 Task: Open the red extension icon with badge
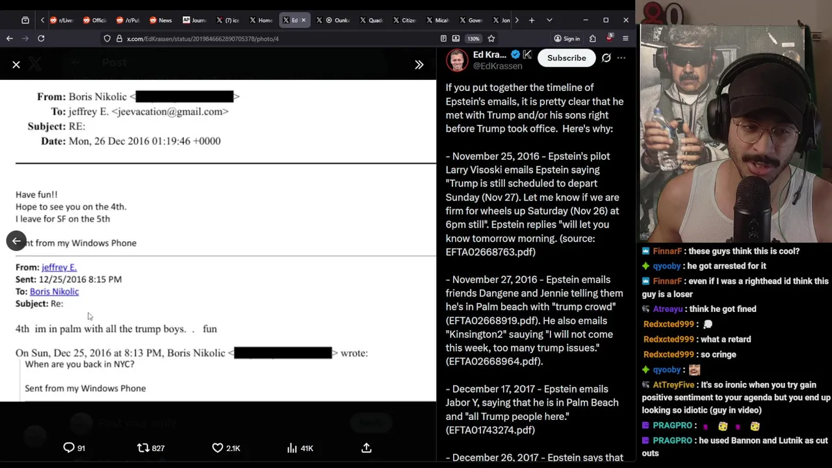609,38
